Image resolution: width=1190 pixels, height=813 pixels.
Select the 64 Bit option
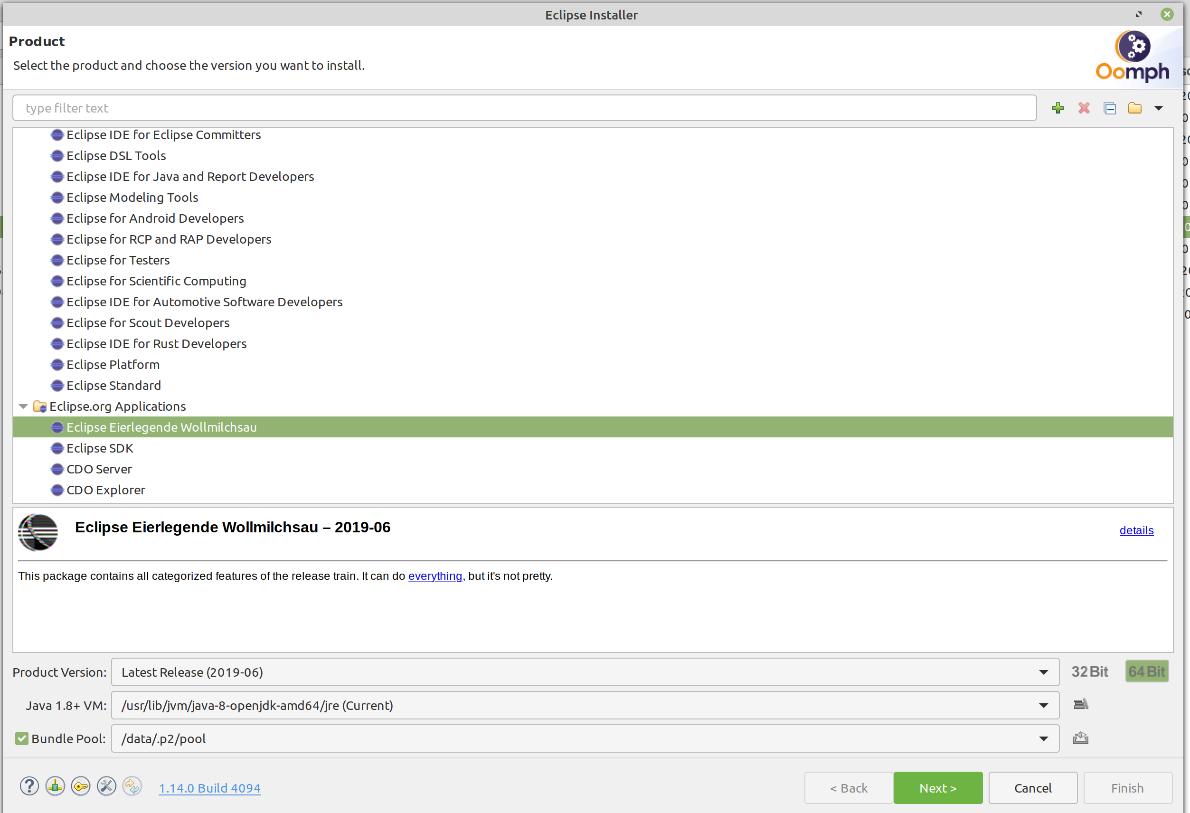coord(1147,671)
